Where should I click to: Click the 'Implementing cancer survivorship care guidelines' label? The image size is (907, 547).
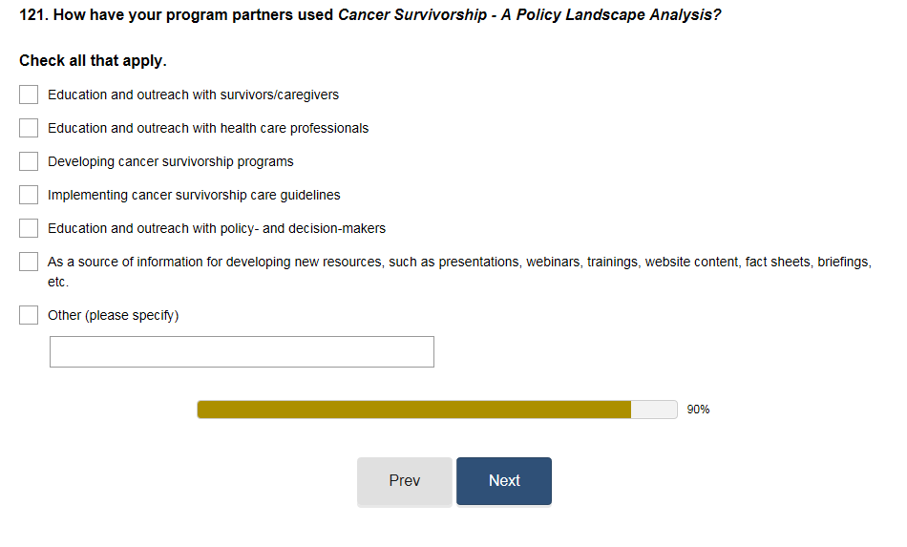(x=194, y=195)
